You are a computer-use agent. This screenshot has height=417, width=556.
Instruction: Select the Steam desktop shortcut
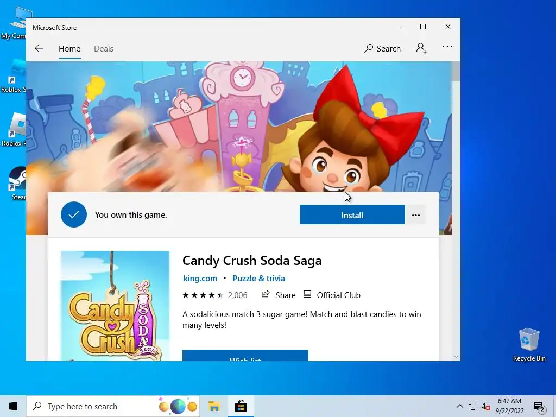point(18,184)
